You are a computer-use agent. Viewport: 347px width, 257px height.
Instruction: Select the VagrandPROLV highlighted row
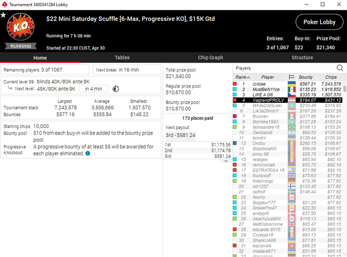pyautogui.click(x=287, y=100)
